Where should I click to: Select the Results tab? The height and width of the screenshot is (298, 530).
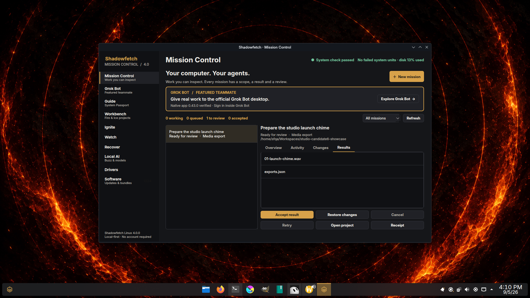click(344, 148)
